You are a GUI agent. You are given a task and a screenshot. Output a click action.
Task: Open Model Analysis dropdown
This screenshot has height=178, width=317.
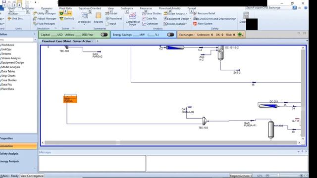175,24
